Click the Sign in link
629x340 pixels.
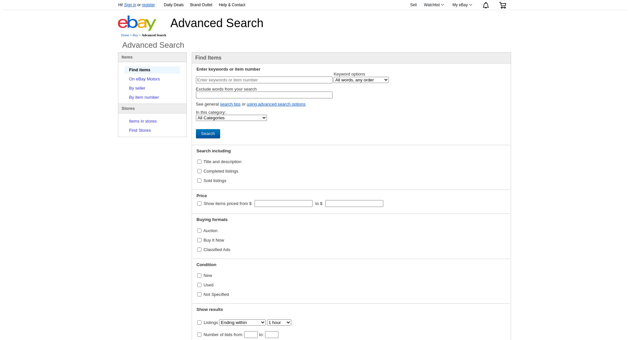coord(130,5)
